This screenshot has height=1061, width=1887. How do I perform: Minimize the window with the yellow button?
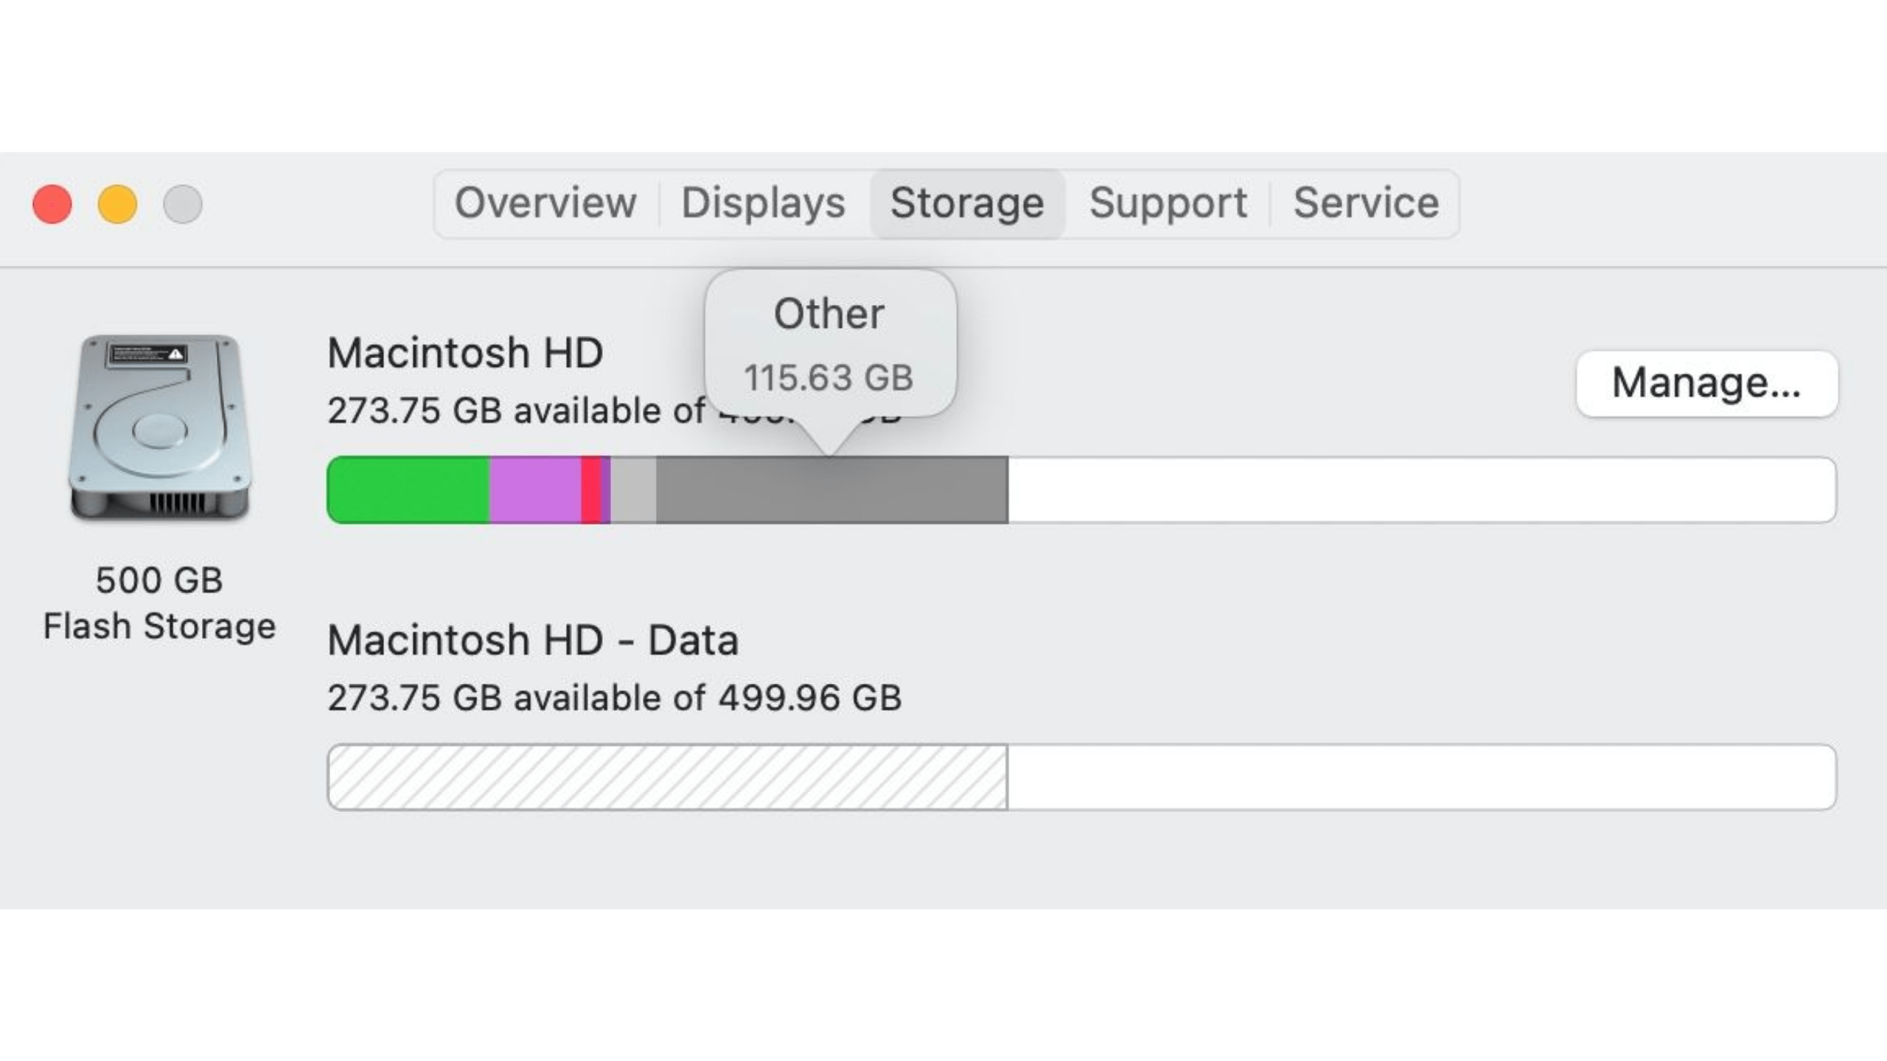click(117, 204)
